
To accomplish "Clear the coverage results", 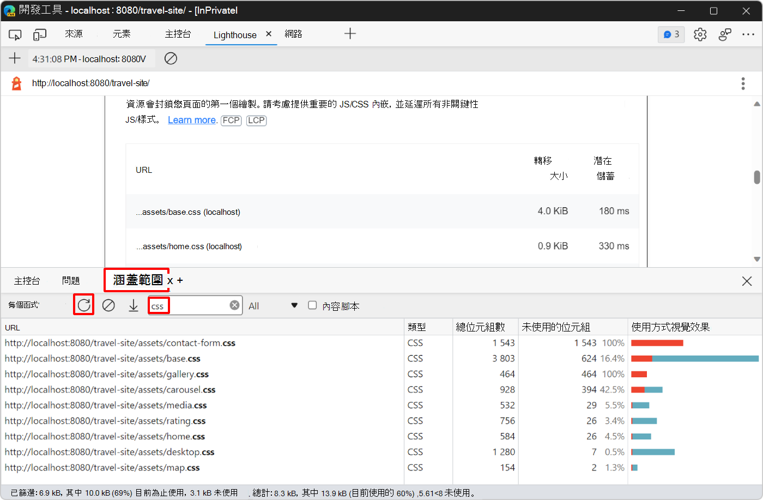I will (108, 305).
